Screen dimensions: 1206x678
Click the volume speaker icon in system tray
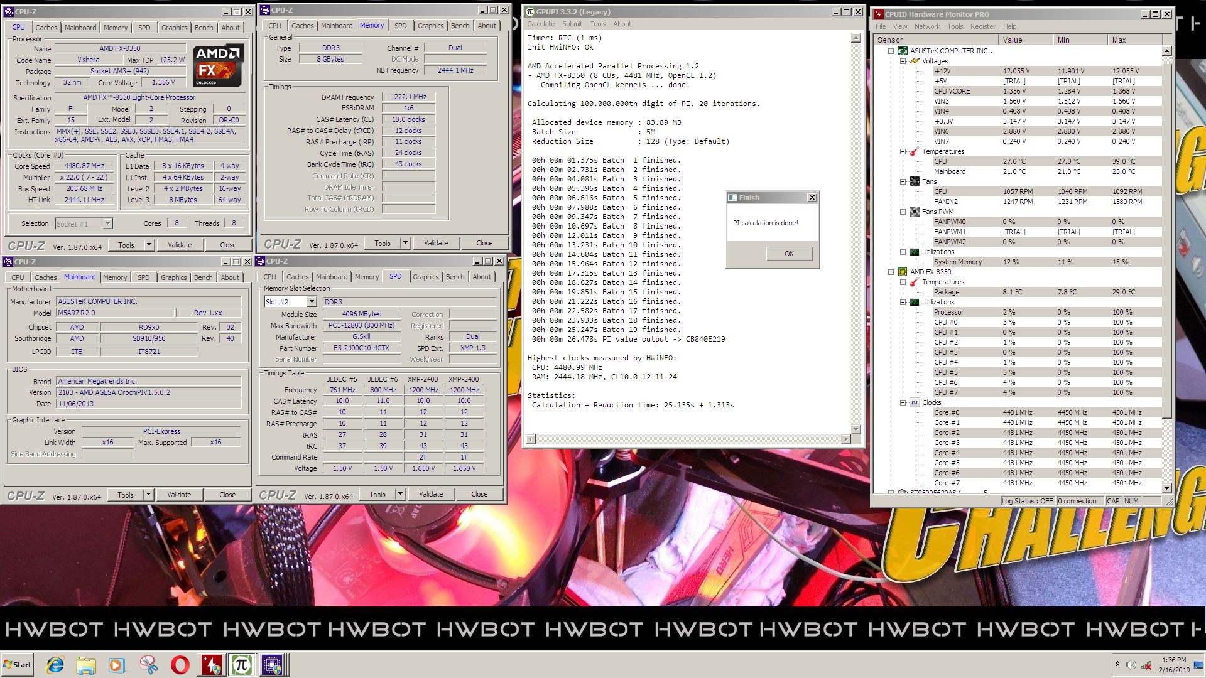click(x=1131, y=665)
